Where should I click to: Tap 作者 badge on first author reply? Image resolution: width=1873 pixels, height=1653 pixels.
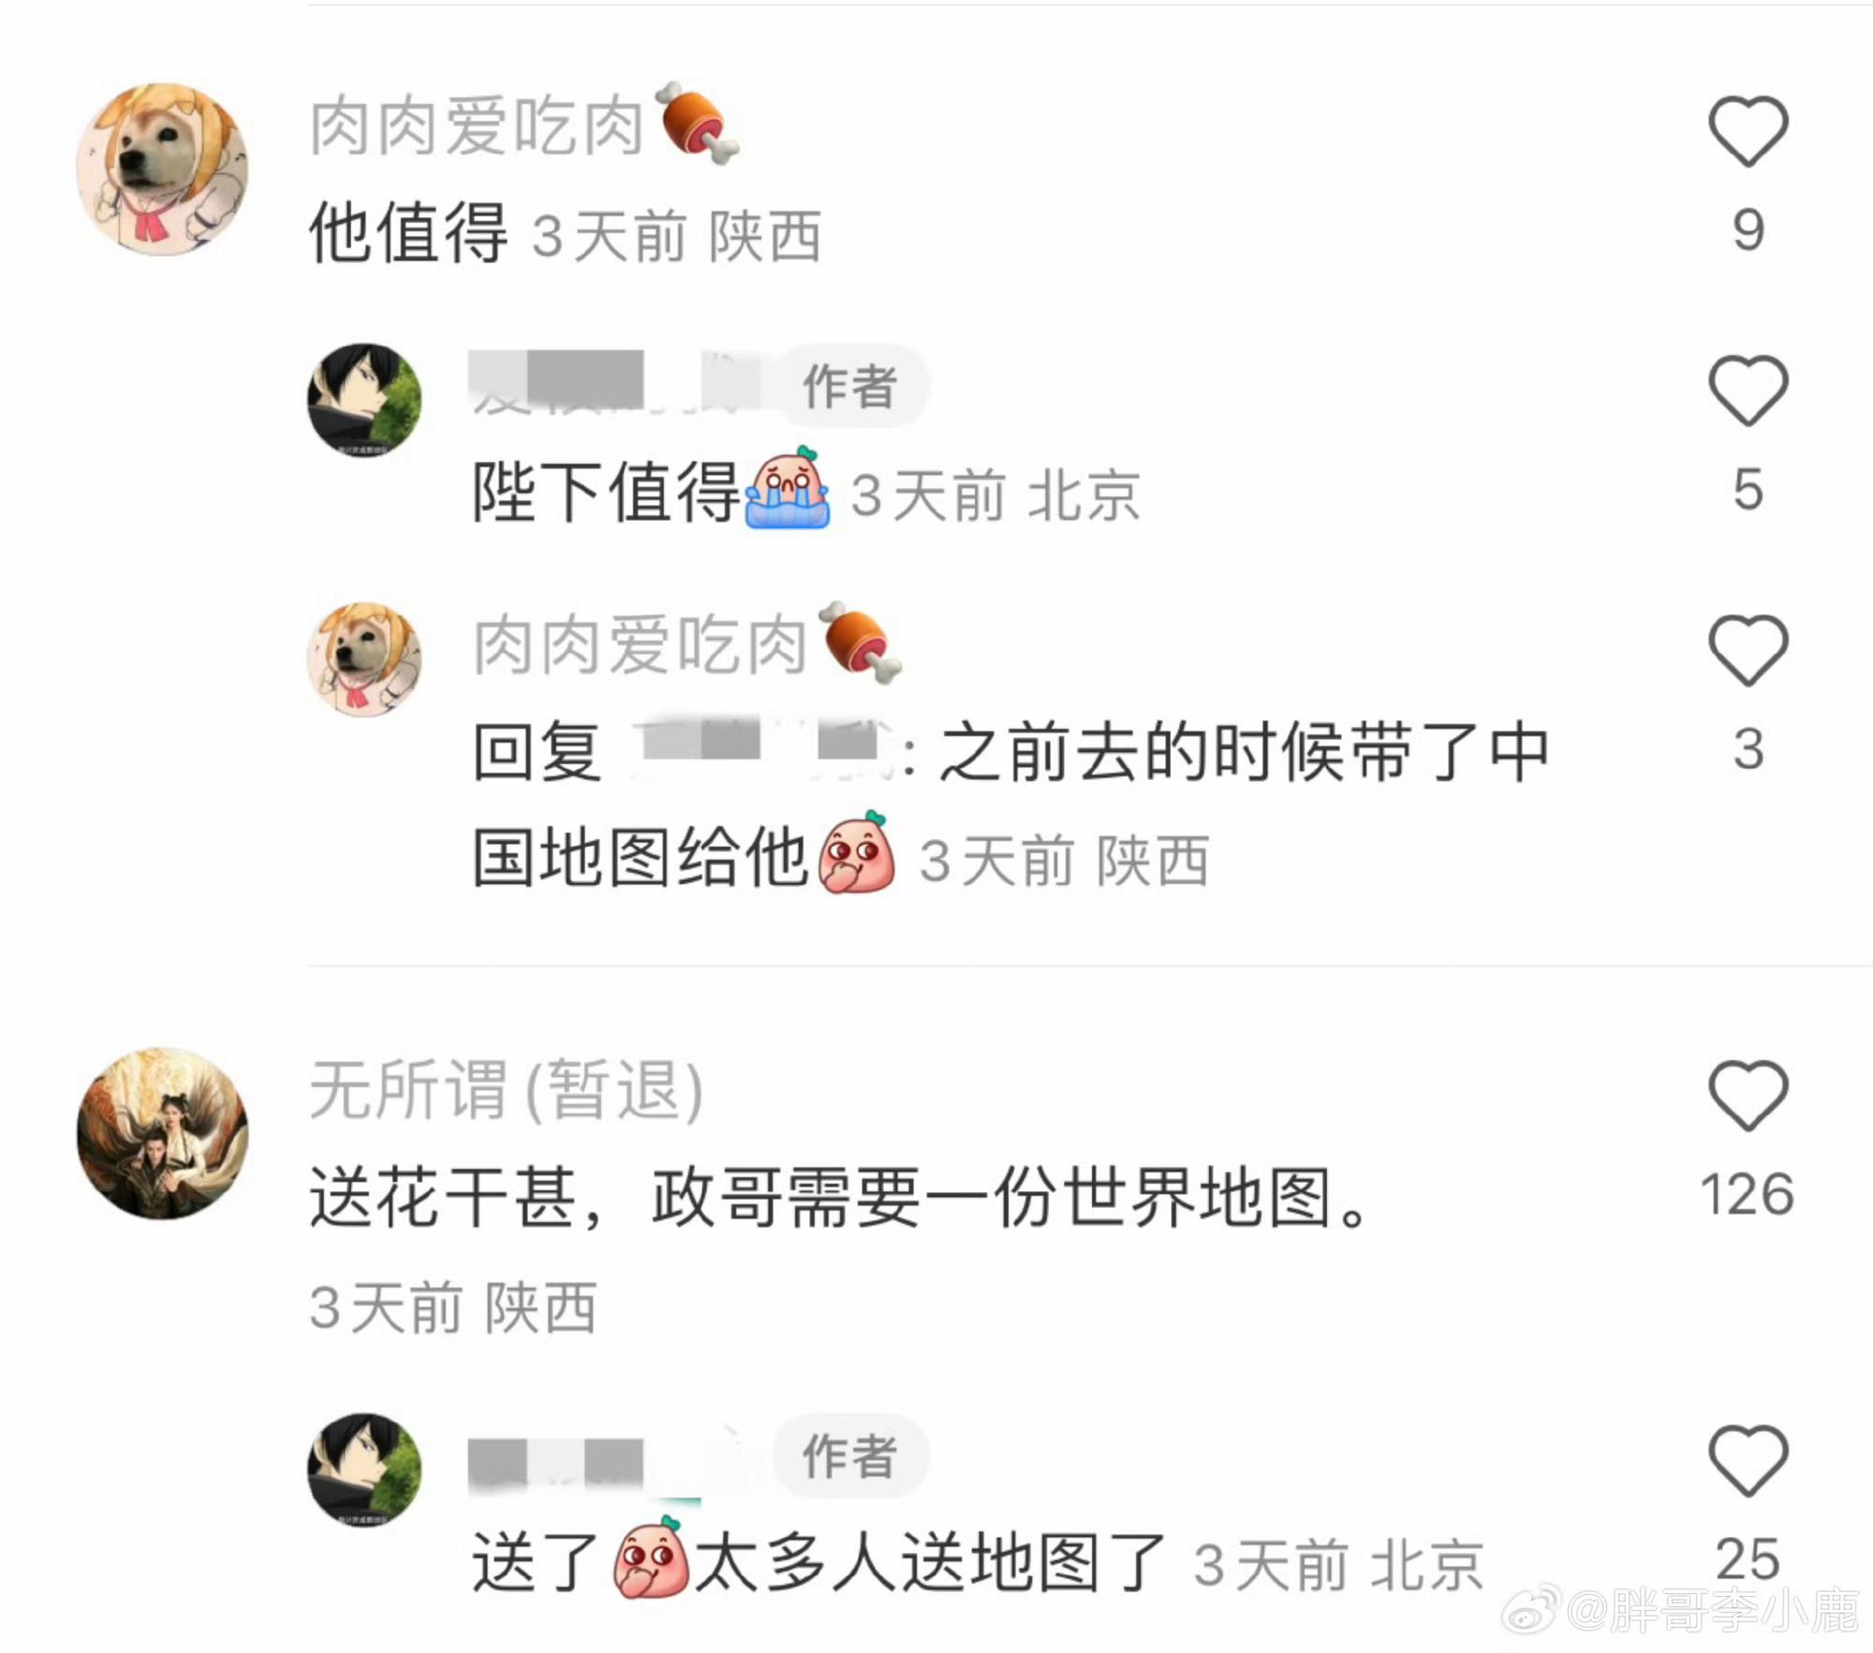click(850, 386)
